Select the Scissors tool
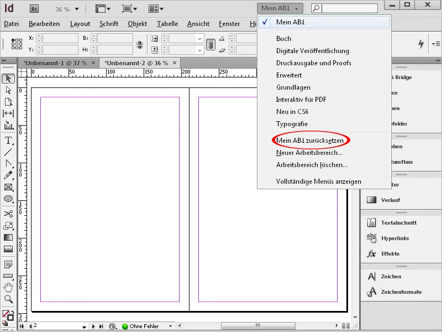This screenshot has height=332, width=442. (8, 214)
